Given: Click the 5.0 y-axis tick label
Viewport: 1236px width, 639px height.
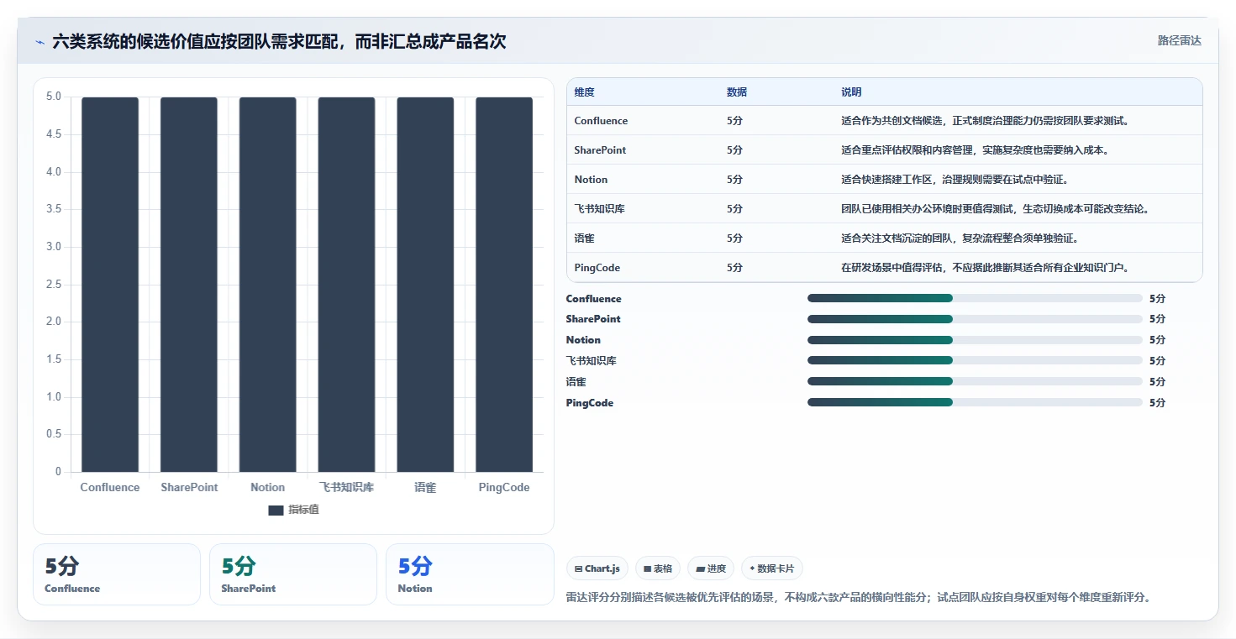Looking at the screenshot, I should pyautogui.click(x=54, y=97).
